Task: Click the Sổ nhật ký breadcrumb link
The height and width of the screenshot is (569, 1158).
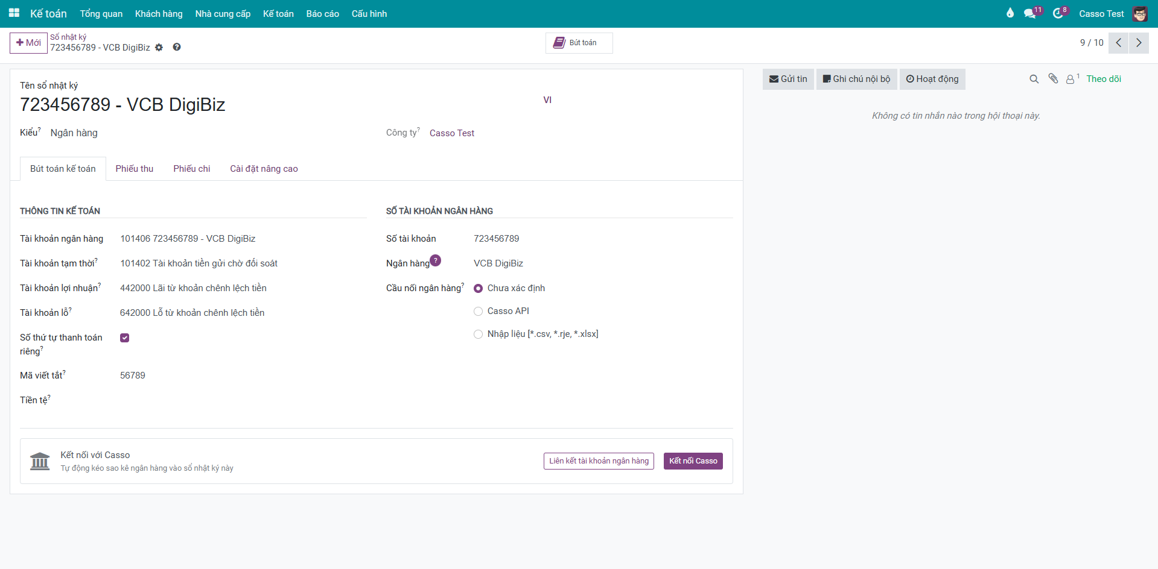Action: pos(68,37)
